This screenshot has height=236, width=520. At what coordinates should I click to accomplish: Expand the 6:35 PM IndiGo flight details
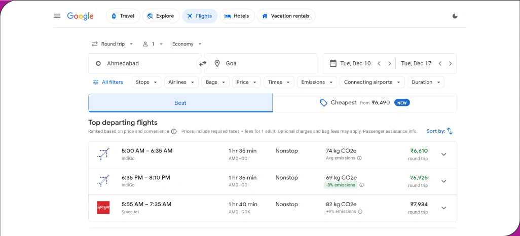pos(444,181)
